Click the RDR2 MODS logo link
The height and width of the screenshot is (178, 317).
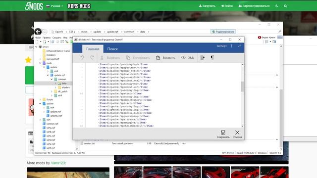click(x=79, y=6)
